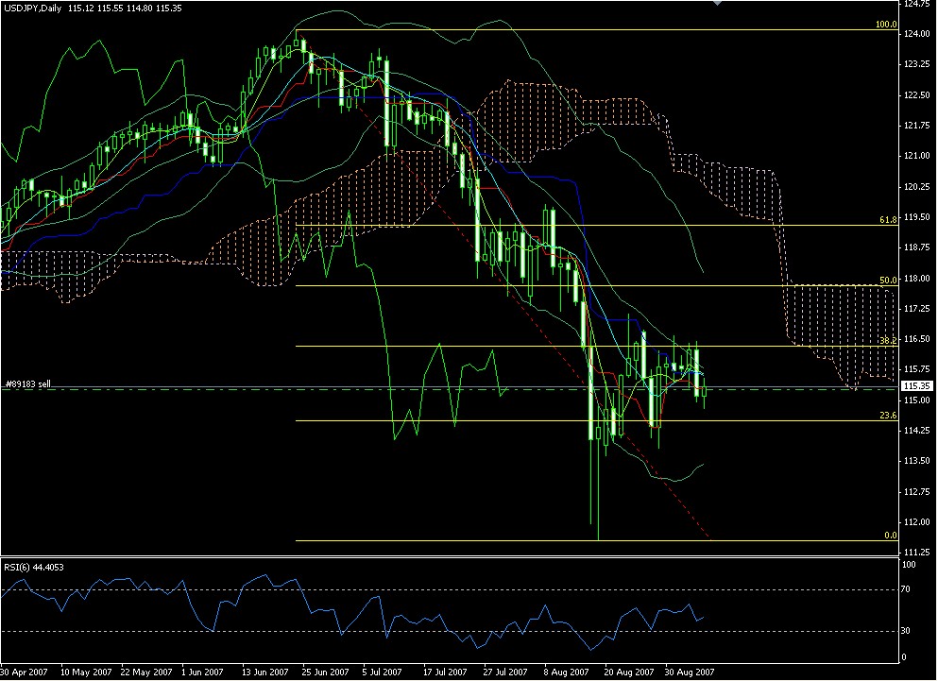The width and height of the screenshot is (938, 681).
Task: Click the highlighted current price 115.35
Action: [x=917, y=386]
